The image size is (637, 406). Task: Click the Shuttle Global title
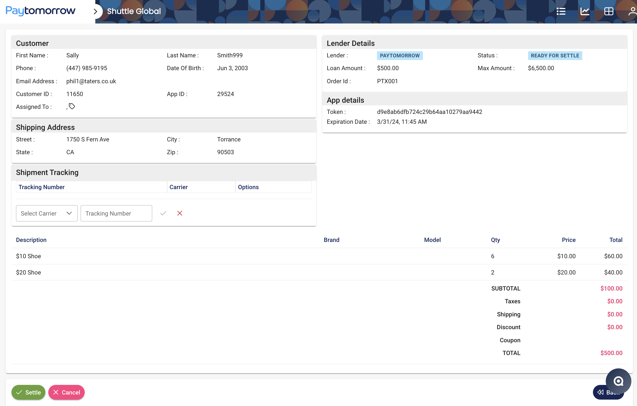[134, 11]
